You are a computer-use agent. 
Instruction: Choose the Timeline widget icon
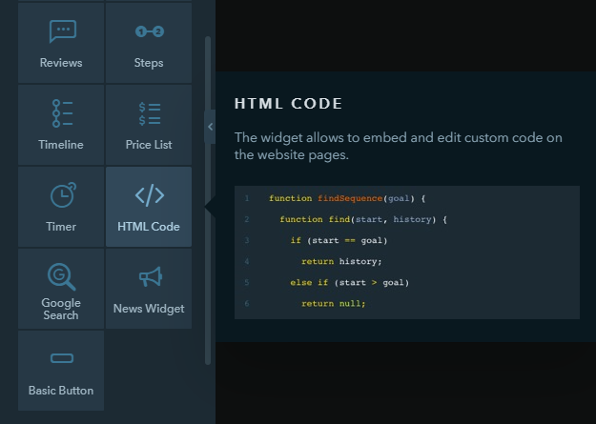pos(62,113)
